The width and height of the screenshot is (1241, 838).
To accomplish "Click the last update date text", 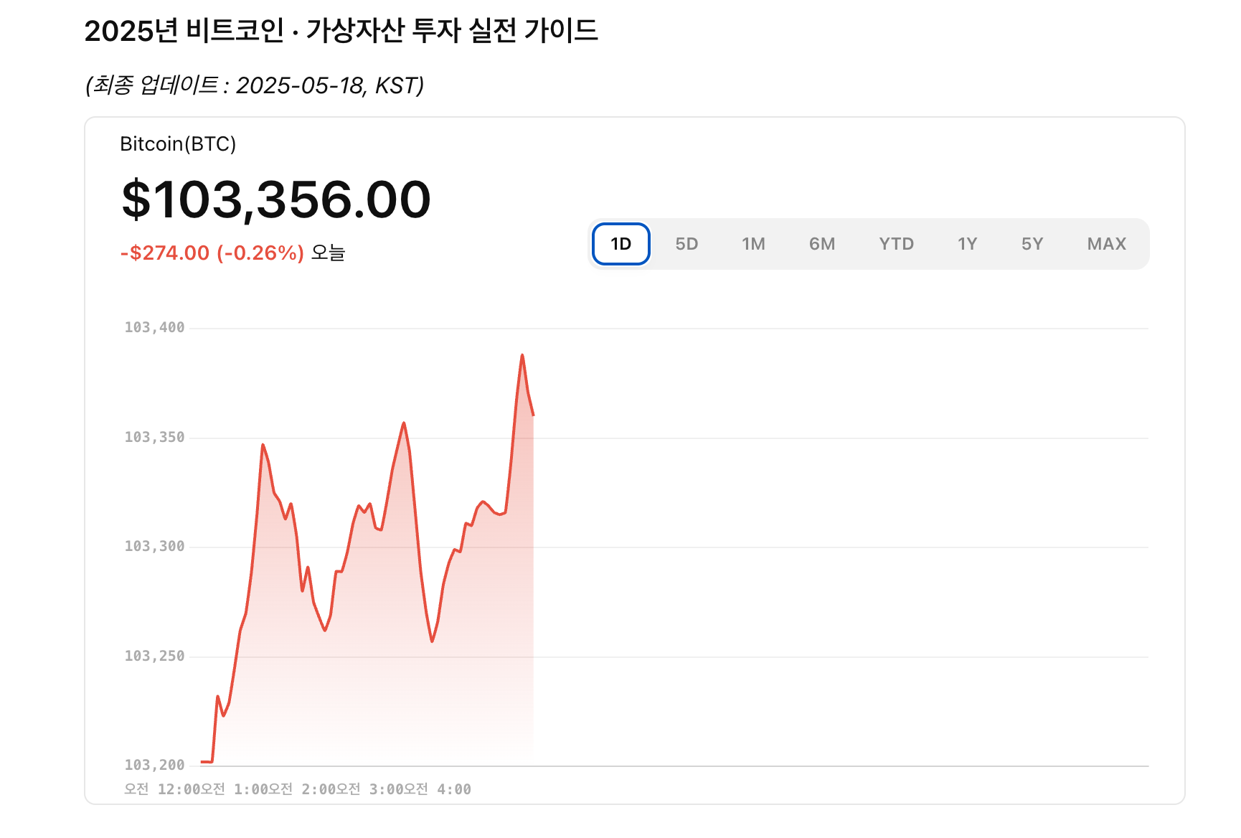I will click(x=256, y=85).
